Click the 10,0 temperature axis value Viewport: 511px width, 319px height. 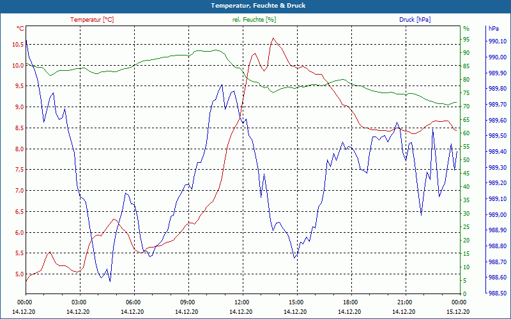[x=18, y=66]
